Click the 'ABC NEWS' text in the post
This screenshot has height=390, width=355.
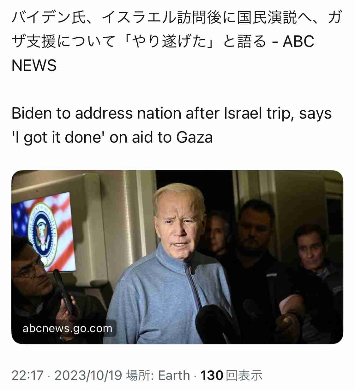click(163, 53)
